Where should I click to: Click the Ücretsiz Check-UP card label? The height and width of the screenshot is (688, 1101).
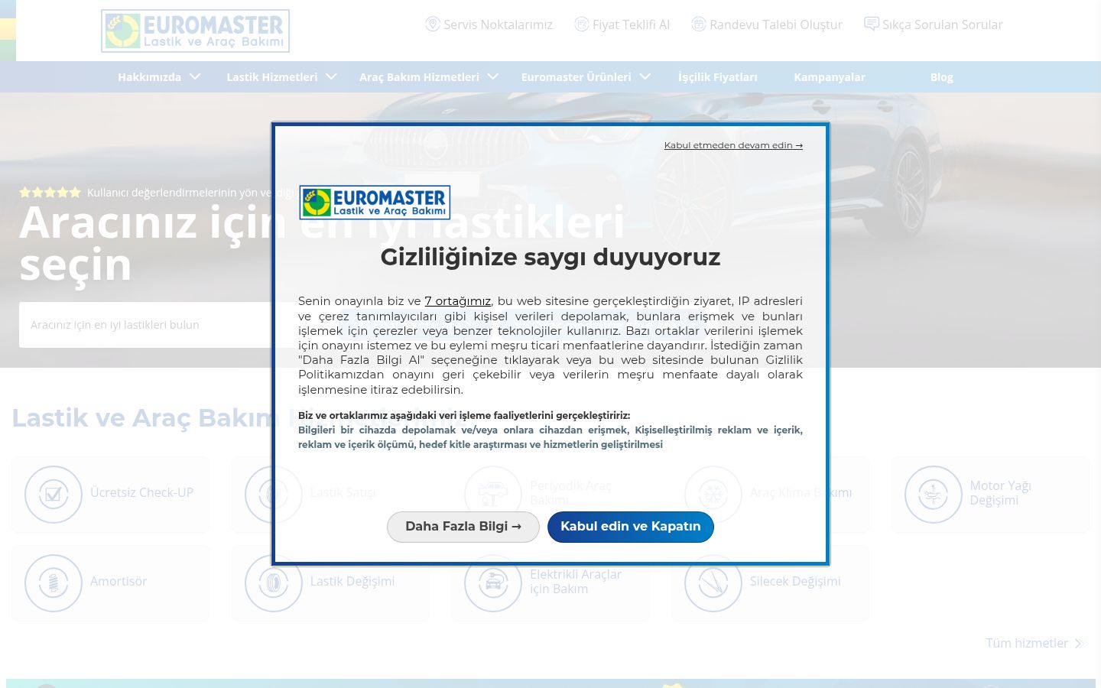(x=141, y=493)
